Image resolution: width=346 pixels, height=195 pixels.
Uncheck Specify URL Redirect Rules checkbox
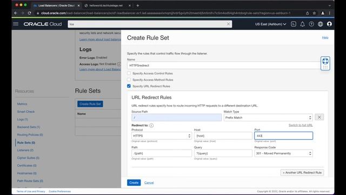pyautogui.click(x=129, y=86)
